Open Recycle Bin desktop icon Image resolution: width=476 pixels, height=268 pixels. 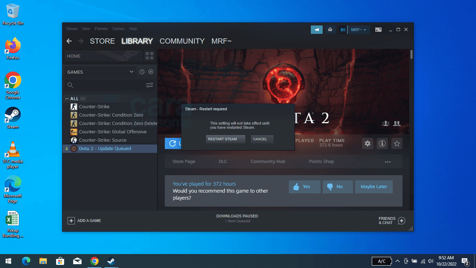point(13,15)
